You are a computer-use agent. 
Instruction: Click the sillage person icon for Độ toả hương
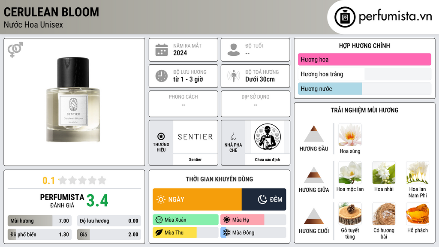click(234, 76)
